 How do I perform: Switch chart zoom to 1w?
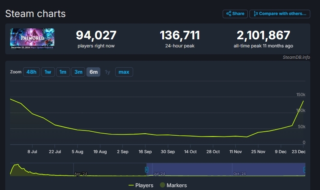(48, 72)
